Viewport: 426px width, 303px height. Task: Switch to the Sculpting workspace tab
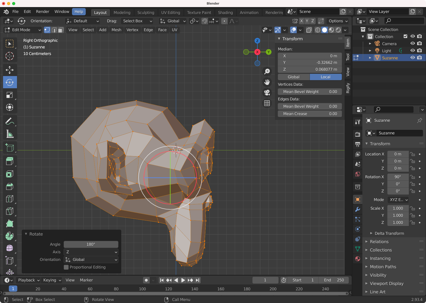[146, 12]
